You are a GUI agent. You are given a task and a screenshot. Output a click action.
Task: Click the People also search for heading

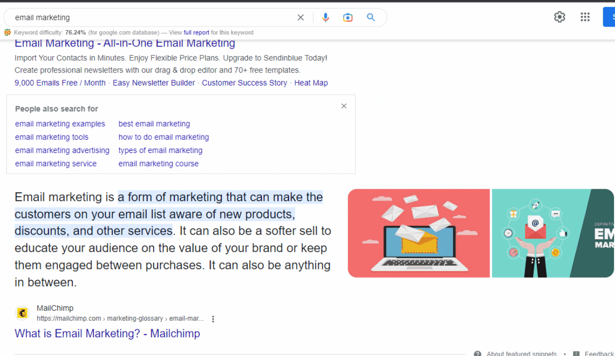[56, 109]
